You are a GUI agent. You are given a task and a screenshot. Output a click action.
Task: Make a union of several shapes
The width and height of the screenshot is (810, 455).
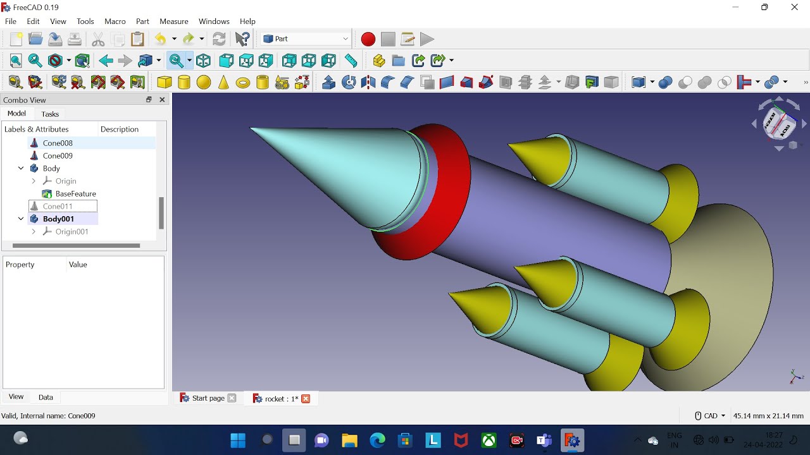704,82
